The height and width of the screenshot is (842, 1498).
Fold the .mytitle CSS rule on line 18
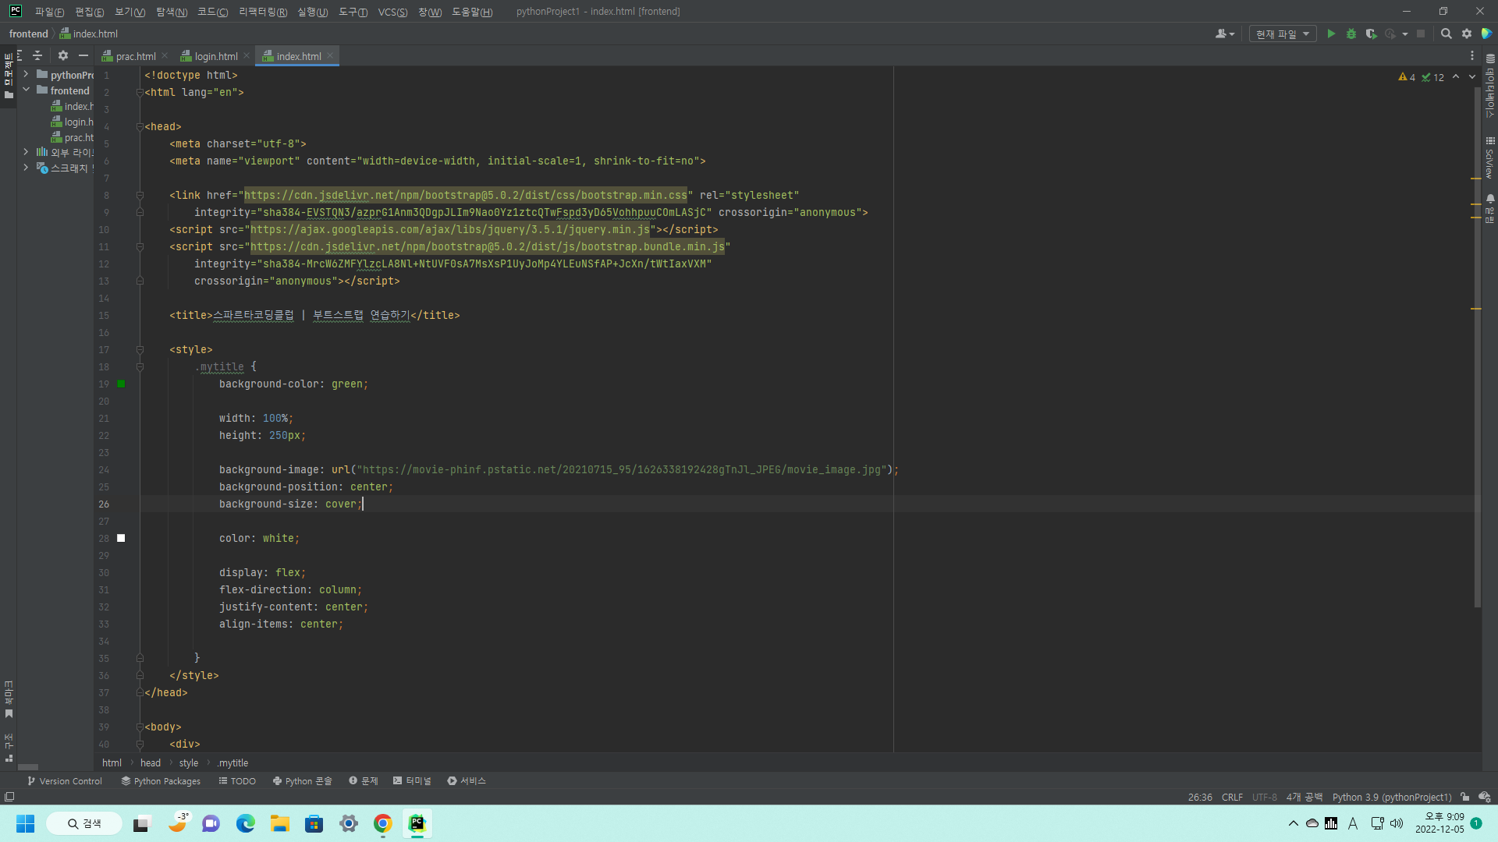140,366
